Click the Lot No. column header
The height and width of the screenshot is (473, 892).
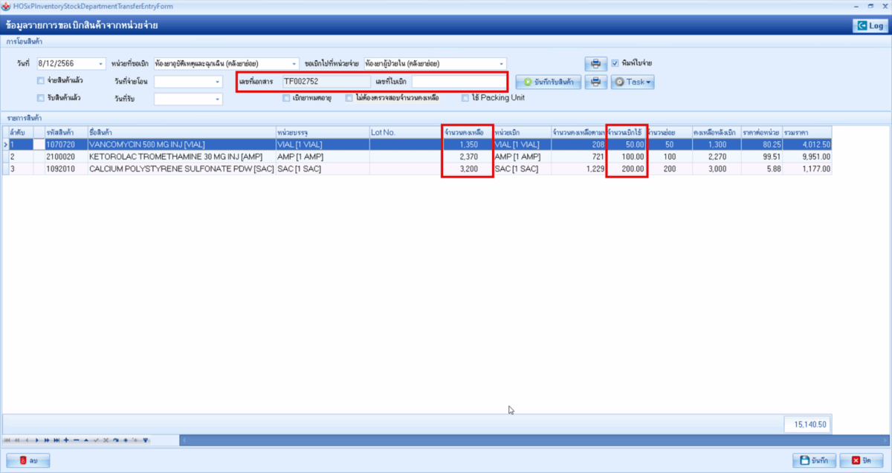pos(404,132)
